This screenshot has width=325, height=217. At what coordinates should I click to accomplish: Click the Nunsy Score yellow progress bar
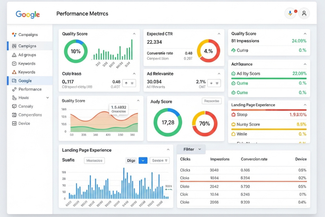[269, 129]
